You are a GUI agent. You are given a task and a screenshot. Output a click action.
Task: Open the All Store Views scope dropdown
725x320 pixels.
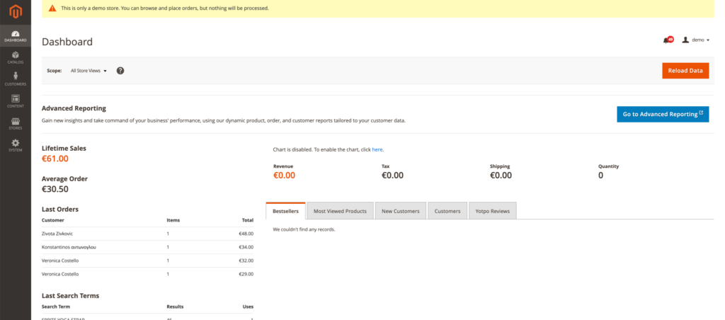[89, 71]
